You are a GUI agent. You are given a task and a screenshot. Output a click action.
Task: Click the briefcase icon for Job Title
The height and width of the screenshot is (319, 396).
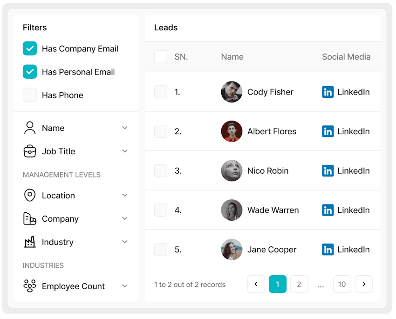click(30, 151)
